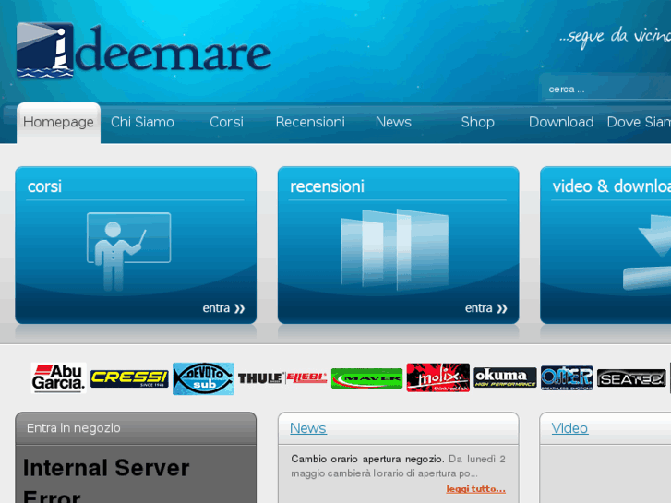Open the Maver brand logo
This screenshot has height=503, width=671.
[x=366, y=378]
